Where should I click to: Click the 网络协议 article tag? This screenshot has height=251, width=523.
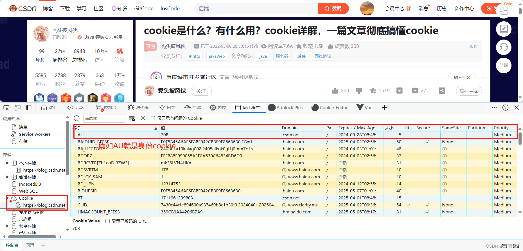323,56
